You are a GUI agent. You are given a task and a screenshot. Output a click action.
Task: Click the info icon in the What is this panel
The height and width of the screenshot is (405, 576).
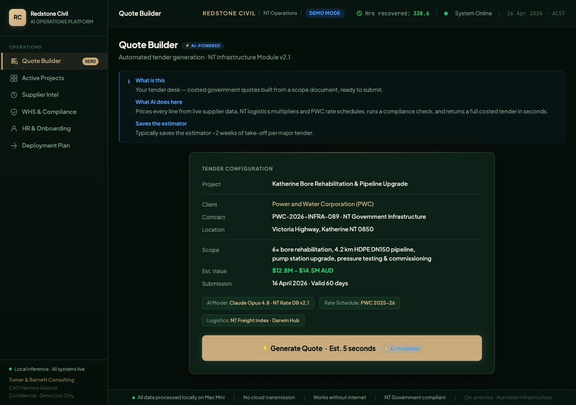129,81
